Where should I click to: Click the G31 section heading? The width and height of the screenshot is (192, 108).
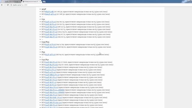[43, 19]
